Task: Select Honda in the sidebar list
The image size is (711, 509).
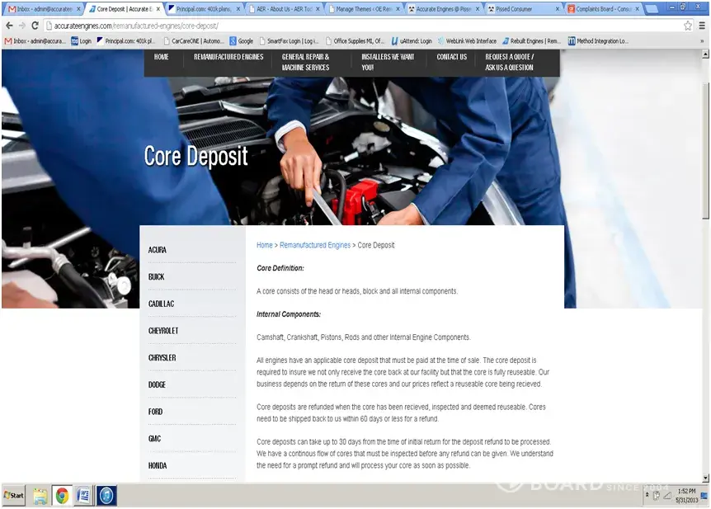Action: click(x=158, y=465)
